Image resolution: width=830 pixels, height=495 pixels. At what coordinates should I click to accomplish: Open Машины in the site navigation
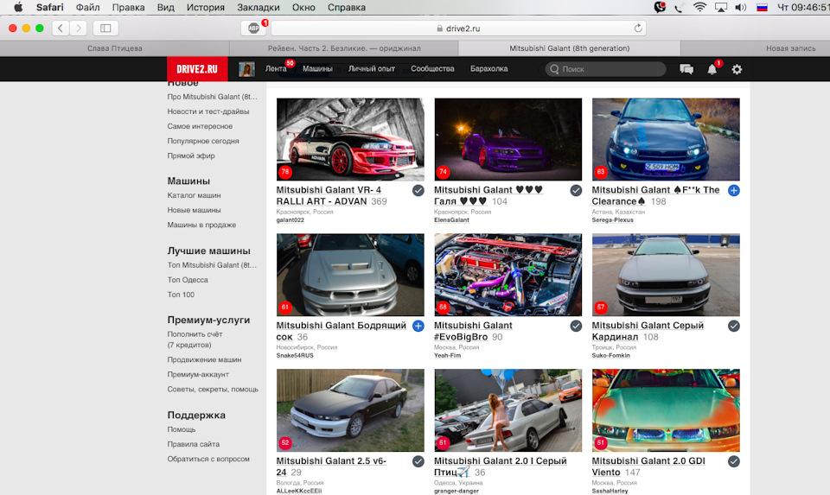coord(317,69)
